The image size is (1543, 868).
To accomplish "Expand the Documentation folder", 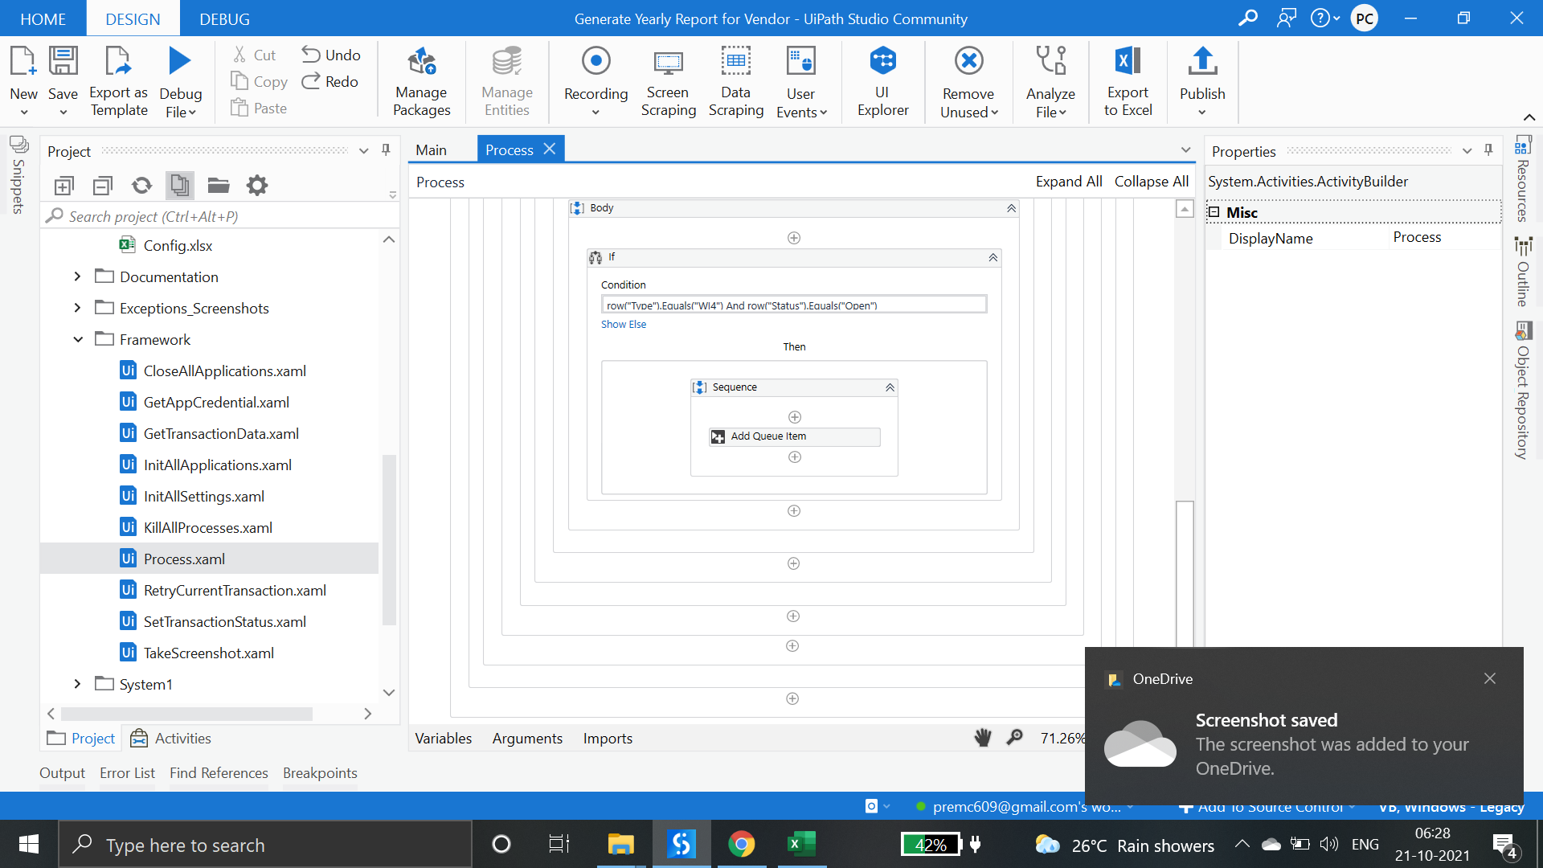I will 78,276.
